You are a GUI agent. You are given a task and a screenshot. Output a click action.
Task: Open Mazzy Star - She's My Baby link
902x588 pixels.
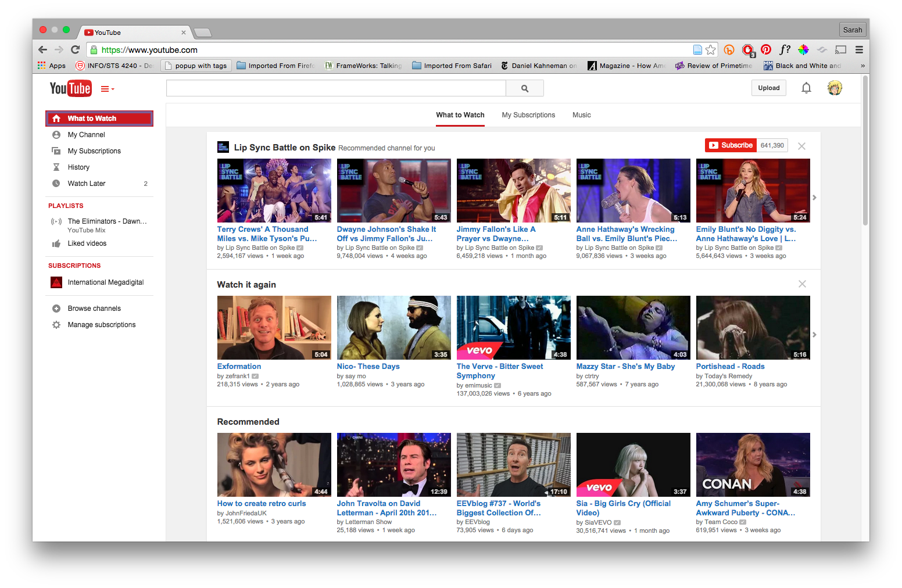(626, 367)
